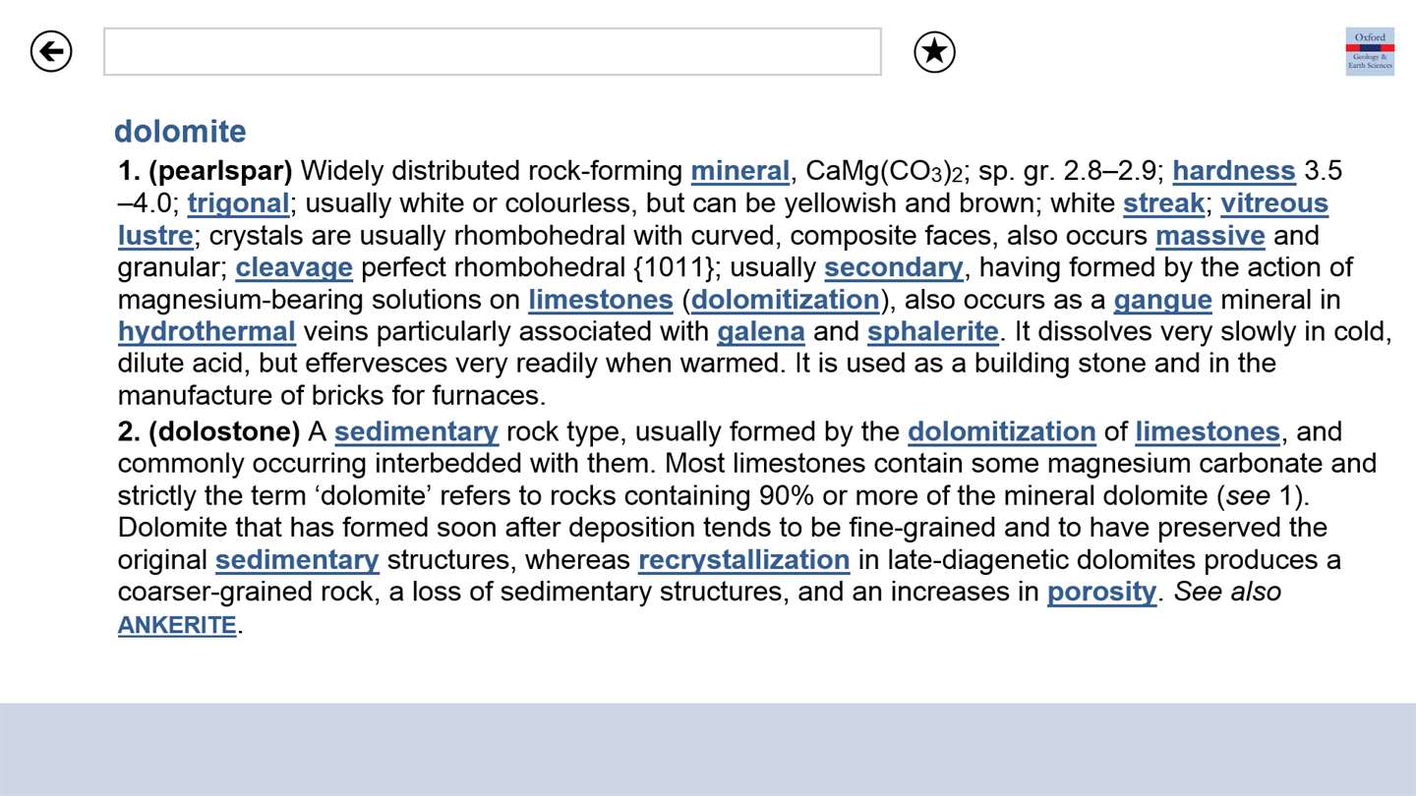
Task: Open the 'mineral' link
Action: click(x=739, y=171)
